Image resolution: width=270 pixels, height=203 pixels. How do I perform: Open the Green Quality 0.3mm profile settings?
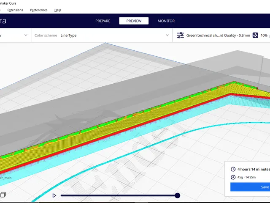218,36
